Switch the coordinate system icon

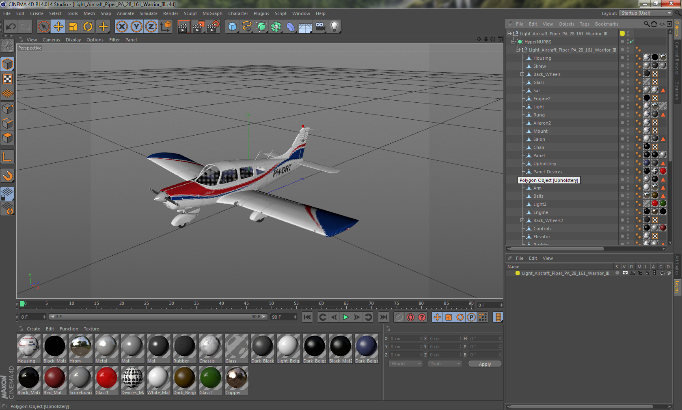(166, 27)
